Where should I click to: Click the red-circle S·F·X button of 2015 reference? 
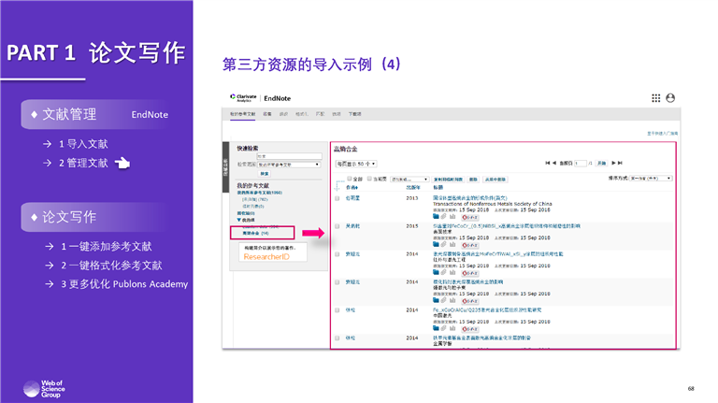(x=470, y=245)
